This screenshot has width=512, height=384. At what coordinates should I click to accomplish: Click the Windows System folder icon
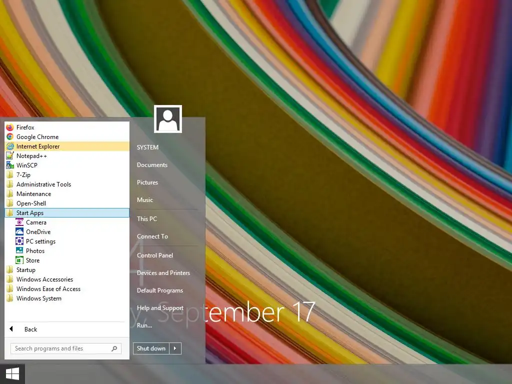click(10, 298)
